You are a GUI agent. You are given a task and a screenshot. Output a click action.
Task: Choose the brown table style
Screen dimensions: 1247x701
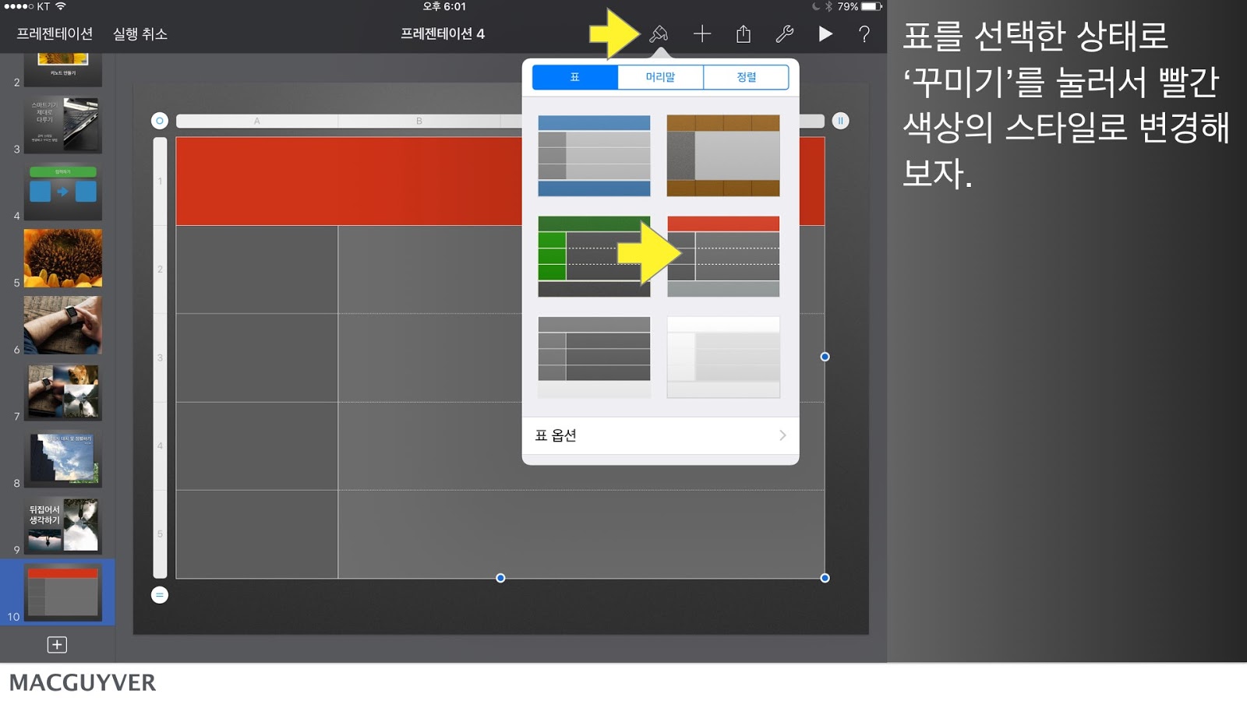click(x=723, y=156)
